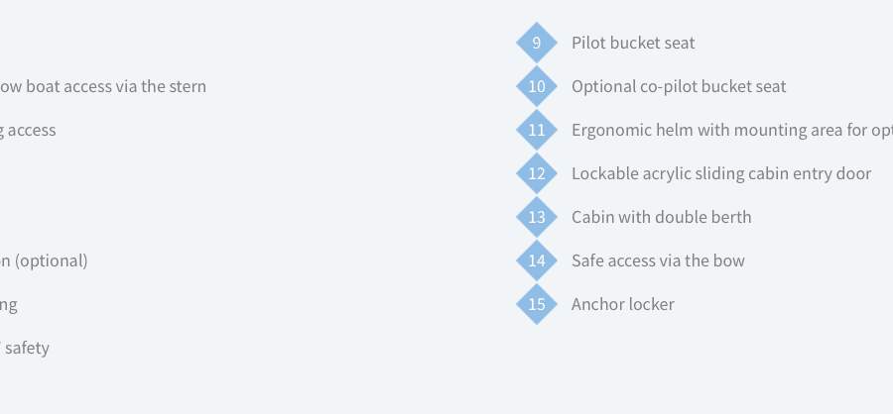Select 'Optional co-pilot bucket seat' text
Viewport: 893px width, 414px height.
tap(679, 86)
